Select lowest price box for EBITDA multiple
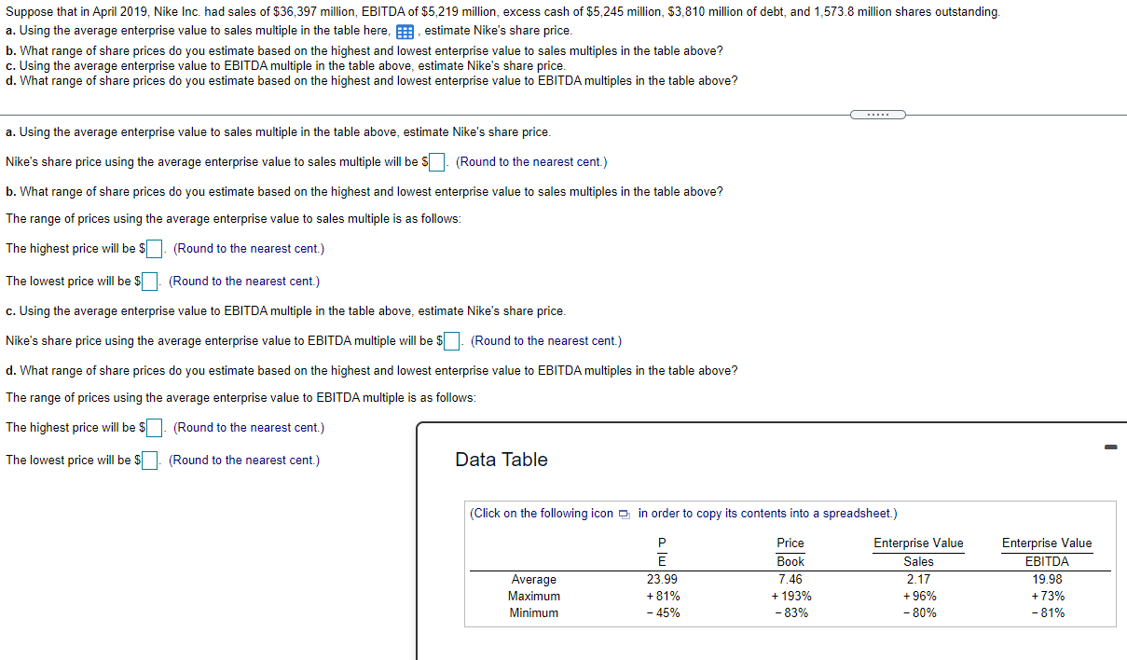The height and width of the screenshot is (660, 1127). pyautogui.click(x=150, y=461)
